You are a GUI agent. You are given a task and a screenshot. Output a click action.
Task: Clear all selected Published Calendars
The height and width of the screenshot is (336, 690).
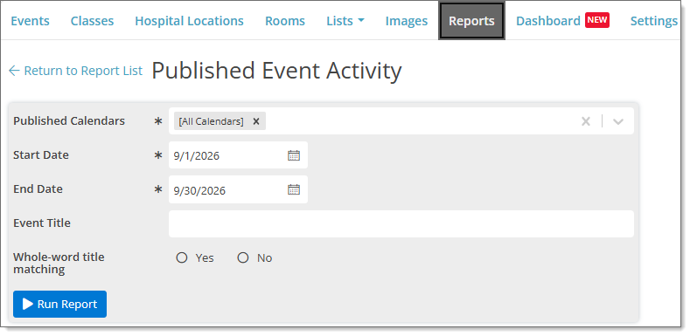(585, 121)
